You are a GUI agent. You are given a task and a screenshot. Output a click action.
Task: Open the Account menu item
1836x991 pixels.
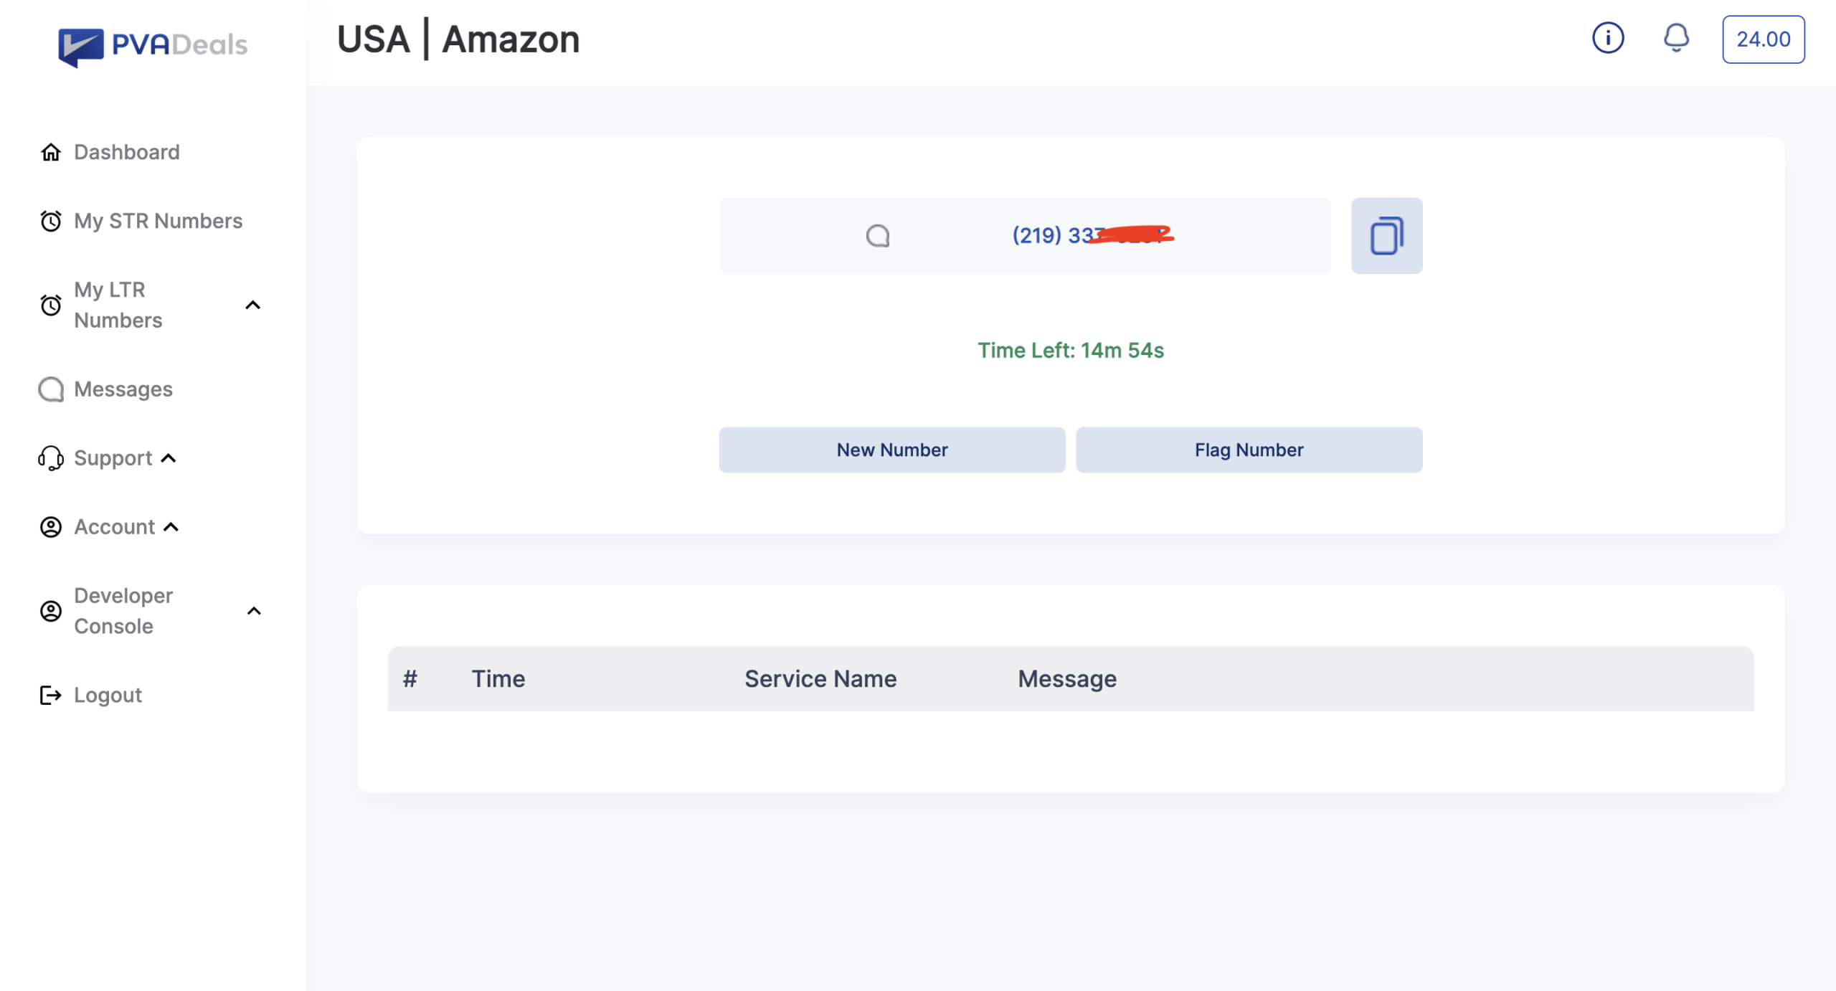coord(115,527)
